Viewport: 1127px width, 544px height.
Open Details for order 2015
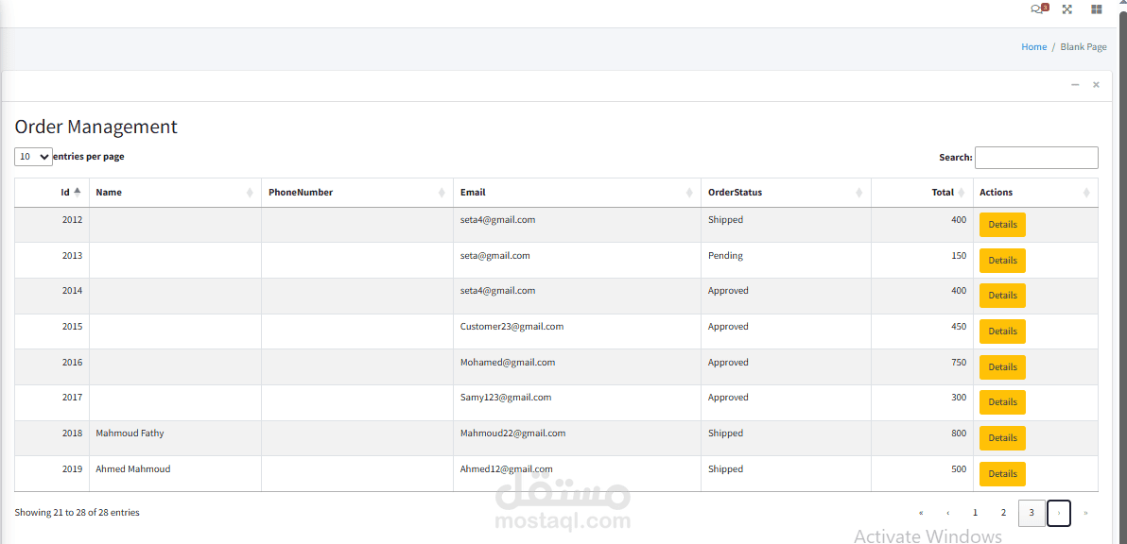(1002, 331)
